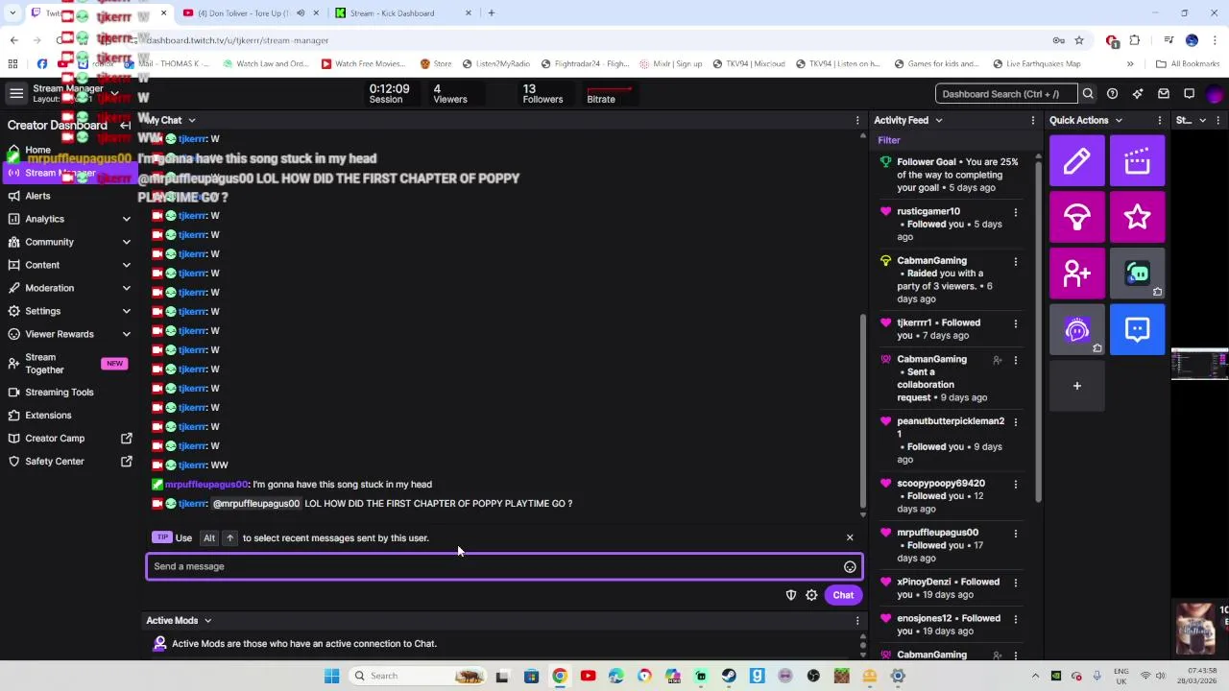Screen dimensions: 1229x691
Task: Click the Dashboard Search field
Action: [1005, 94]
